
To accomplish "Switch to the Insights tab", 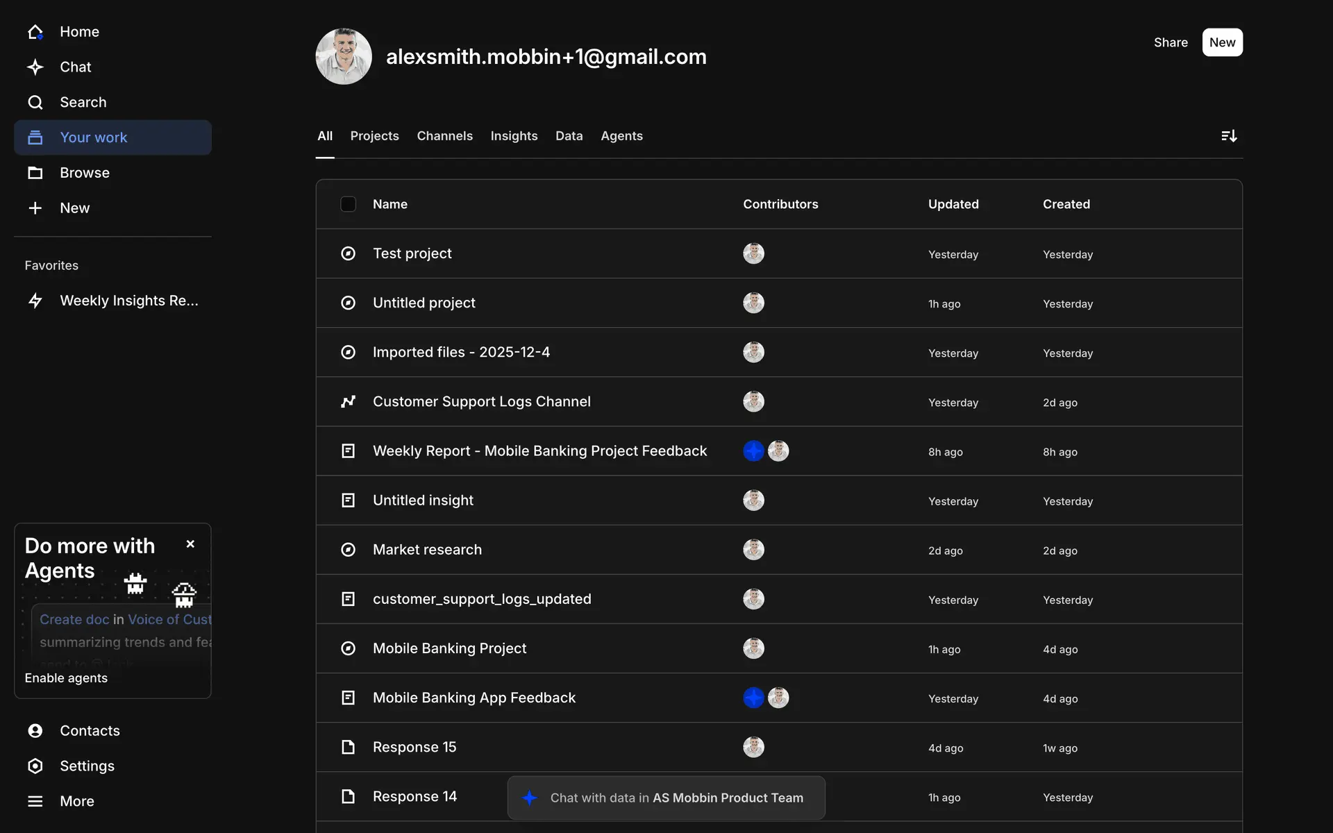I will point(514,136).
